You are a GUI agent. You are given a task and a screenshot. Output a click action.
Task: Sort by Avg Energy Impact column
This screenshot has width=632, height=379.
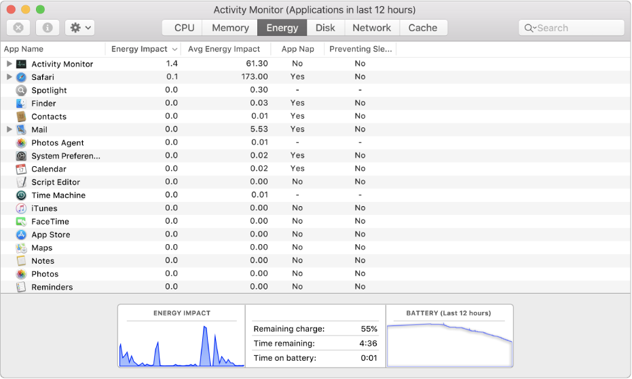point(224,49)
